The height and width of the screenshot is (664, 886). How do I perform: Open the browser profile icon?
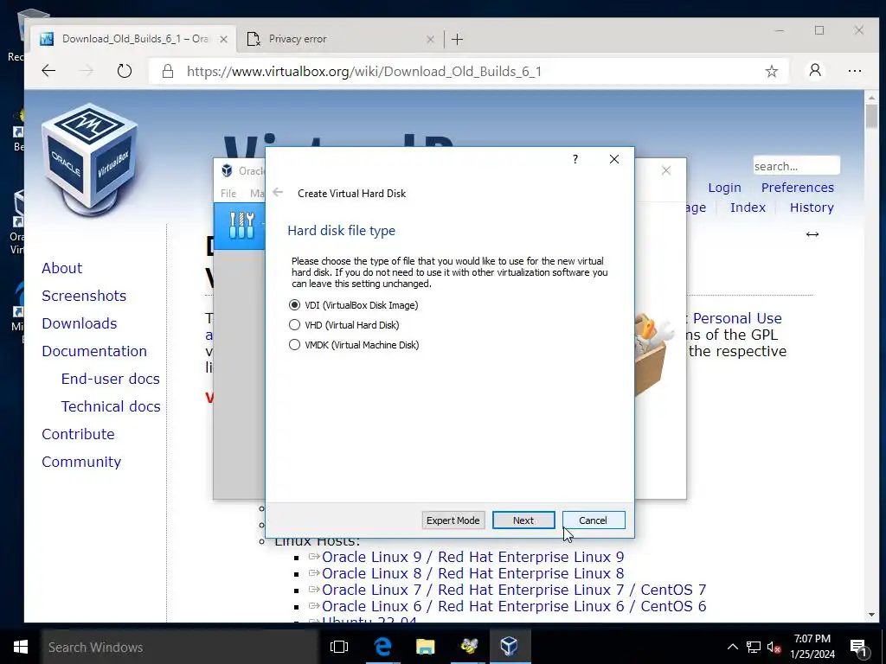(x=815, y=71)
